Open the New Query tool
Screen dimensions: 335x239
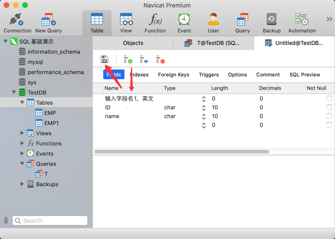click(48, 23)
